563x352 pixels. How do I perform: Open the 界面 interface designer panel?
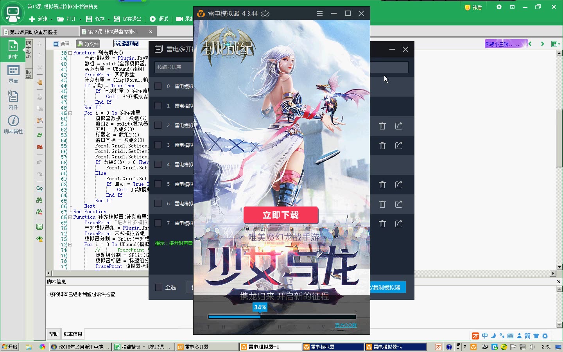pos(13,74)
